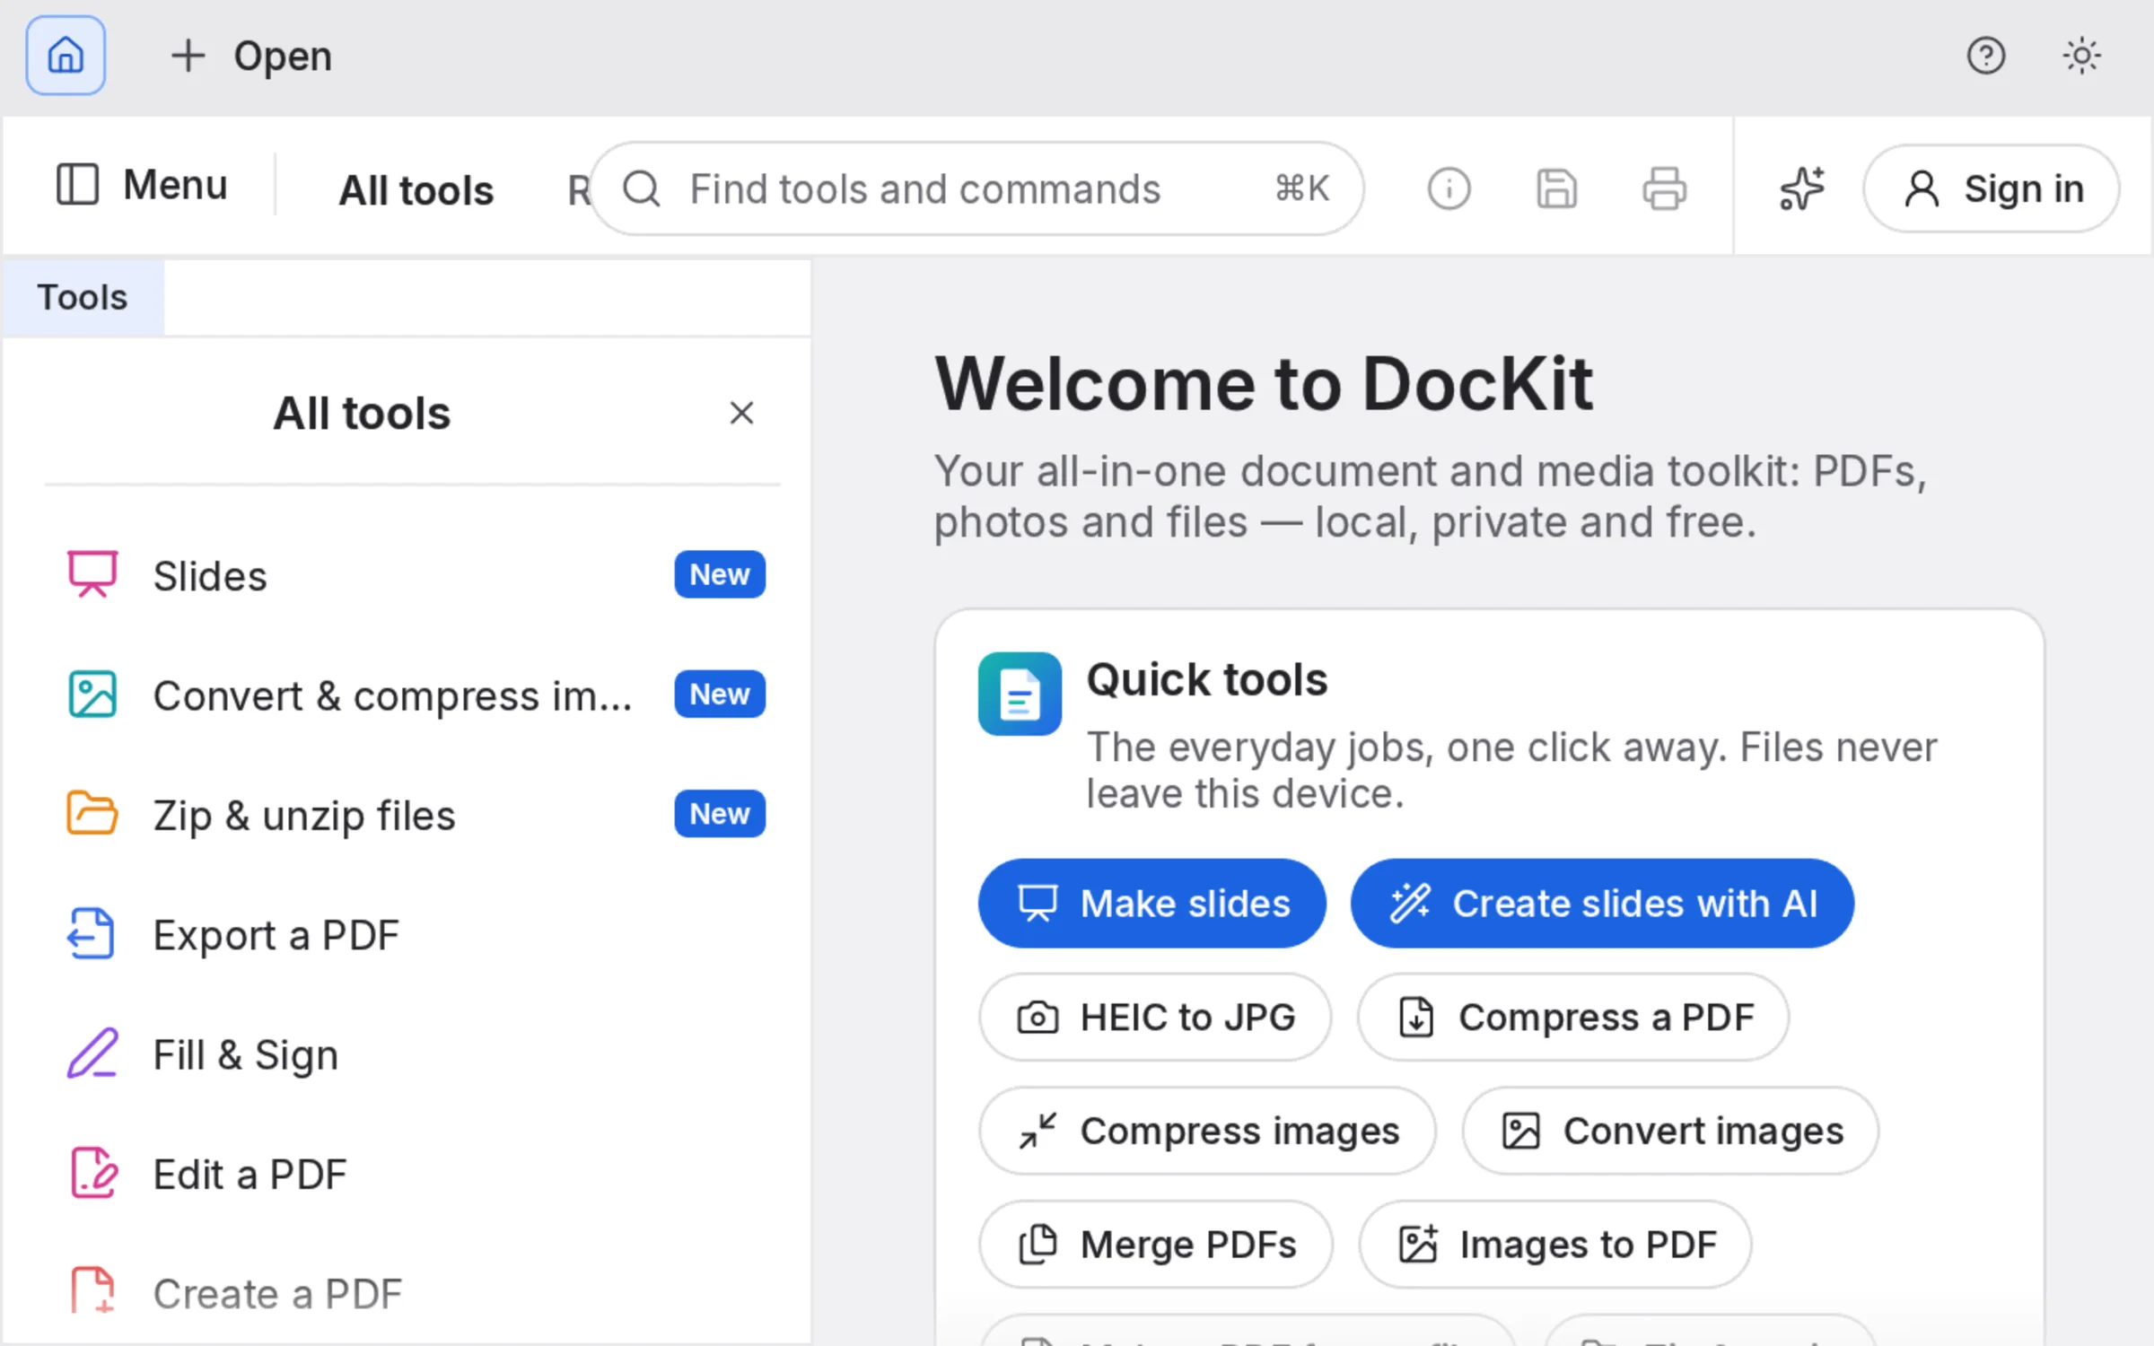Image resolution: width=2154 pixels, height=1346 pixels.
Task: Click Create slides with AI button
Action: [1602, 904]
